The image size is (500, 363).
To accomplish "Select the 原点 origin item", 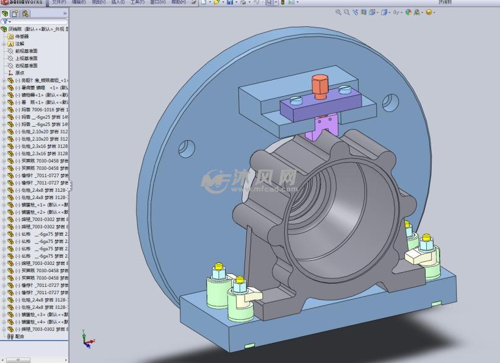I will 20,72.
